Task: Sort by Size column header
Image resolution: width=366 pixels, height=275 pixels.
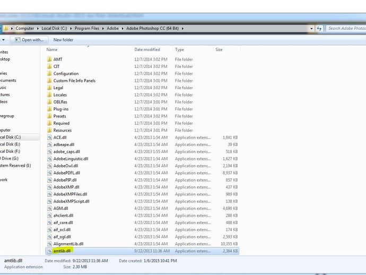Action: [x=219, y=49]
